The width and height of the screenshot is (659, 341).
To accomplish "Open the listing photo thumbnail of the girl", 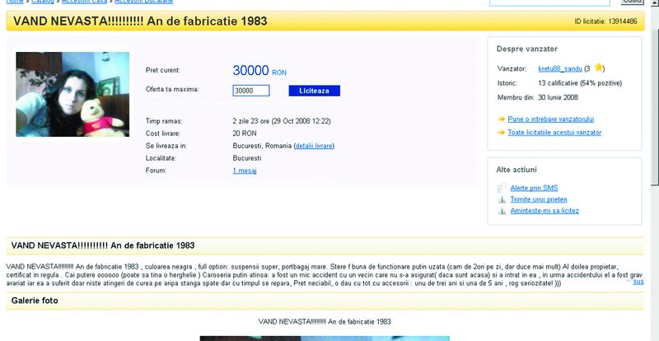I will 72,95.
